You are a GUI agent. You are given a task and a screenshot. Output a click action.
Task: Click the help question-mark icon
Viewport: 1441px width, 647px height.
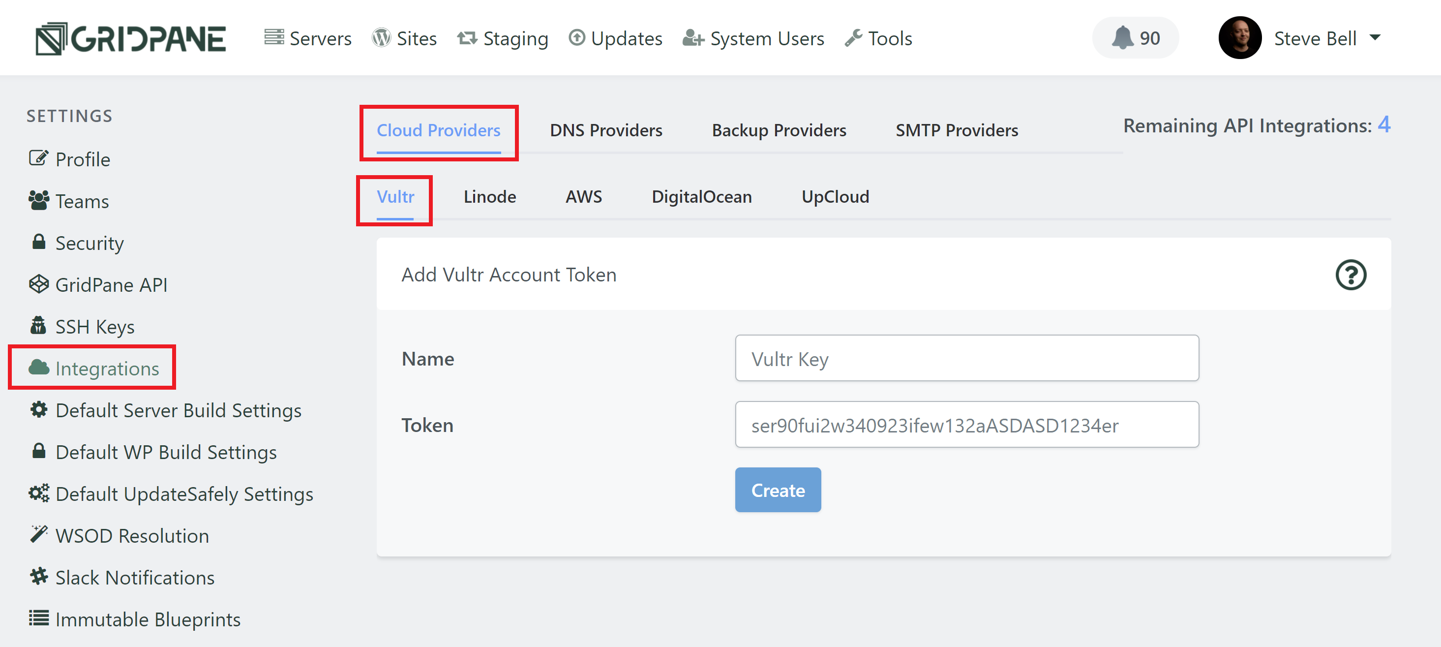(1351, 274)
